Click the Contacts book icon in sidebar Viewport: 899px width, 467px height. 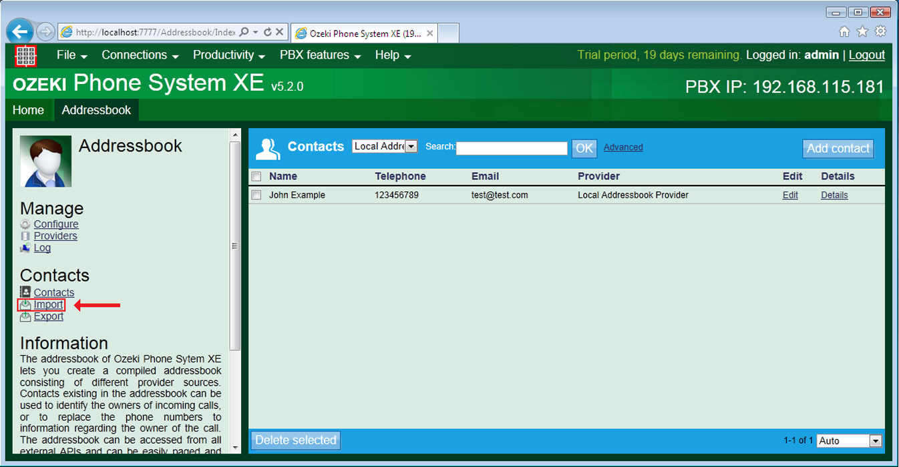[x=25, y=292]
